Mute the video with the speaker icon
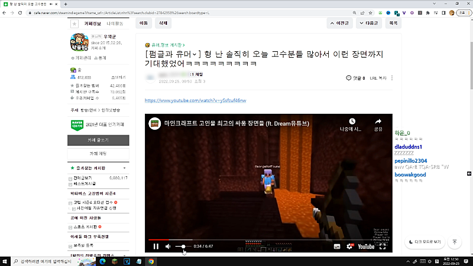This screenshot has width=473, height=266. (x=169, y=246)
